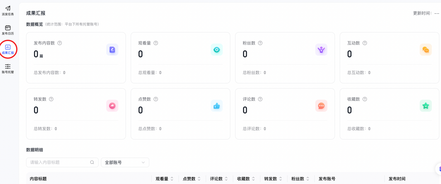Click the help icon beside 互动数
The image size is (441, 184).
coord(364,43)
